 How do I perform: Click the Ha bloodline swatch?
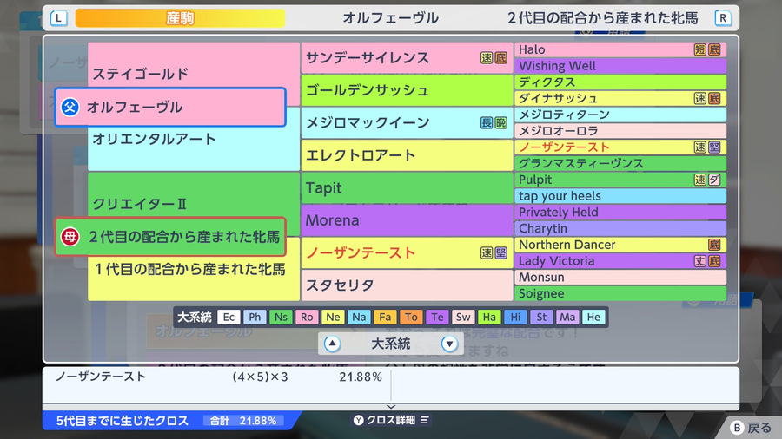489,317
